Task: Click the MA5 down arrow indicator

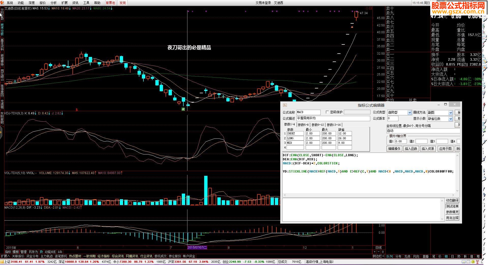Action: click(x=50, y=8)
